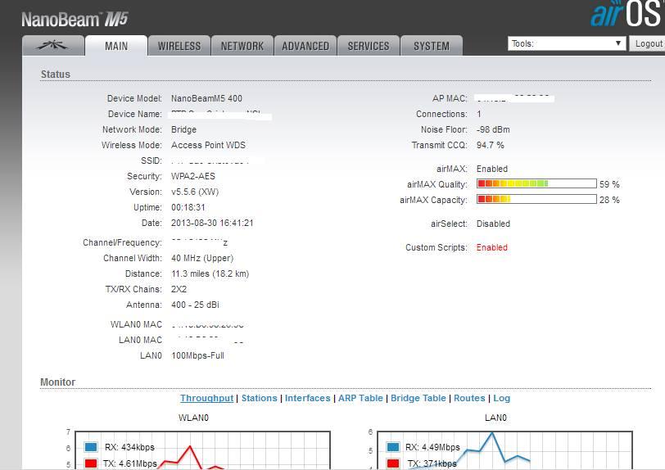The width and height of the screenshot is (665, 470).
Task: Open the Throughput monitor link
Action: [x=206, y=398]
